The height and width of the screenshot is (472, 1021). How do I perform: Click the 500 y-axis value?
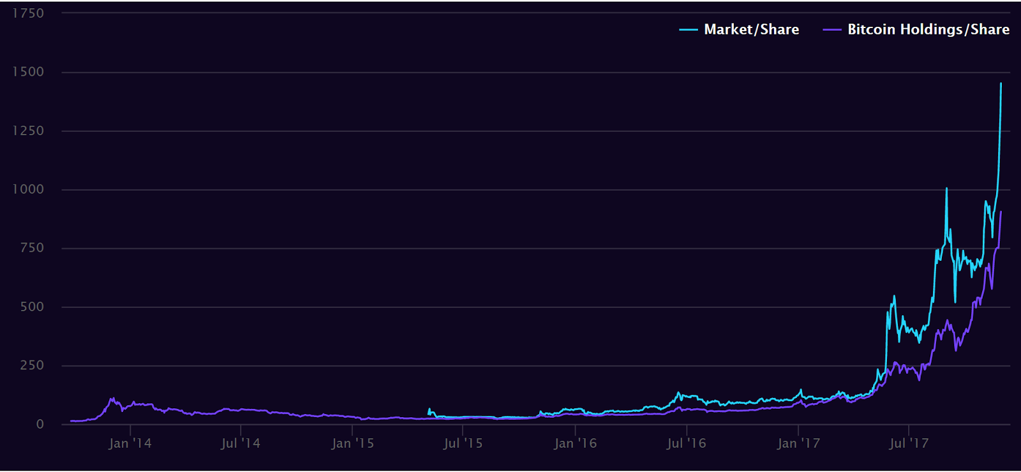click(32, 307)
